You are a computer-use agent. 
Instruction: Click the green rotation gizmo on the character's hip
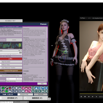pyautogui.click(x=65, y=52)
